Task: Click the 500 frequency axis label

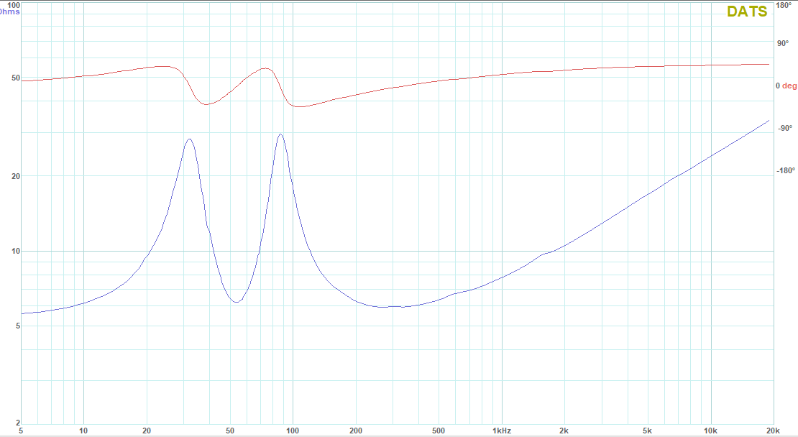Action: (439, 431)
